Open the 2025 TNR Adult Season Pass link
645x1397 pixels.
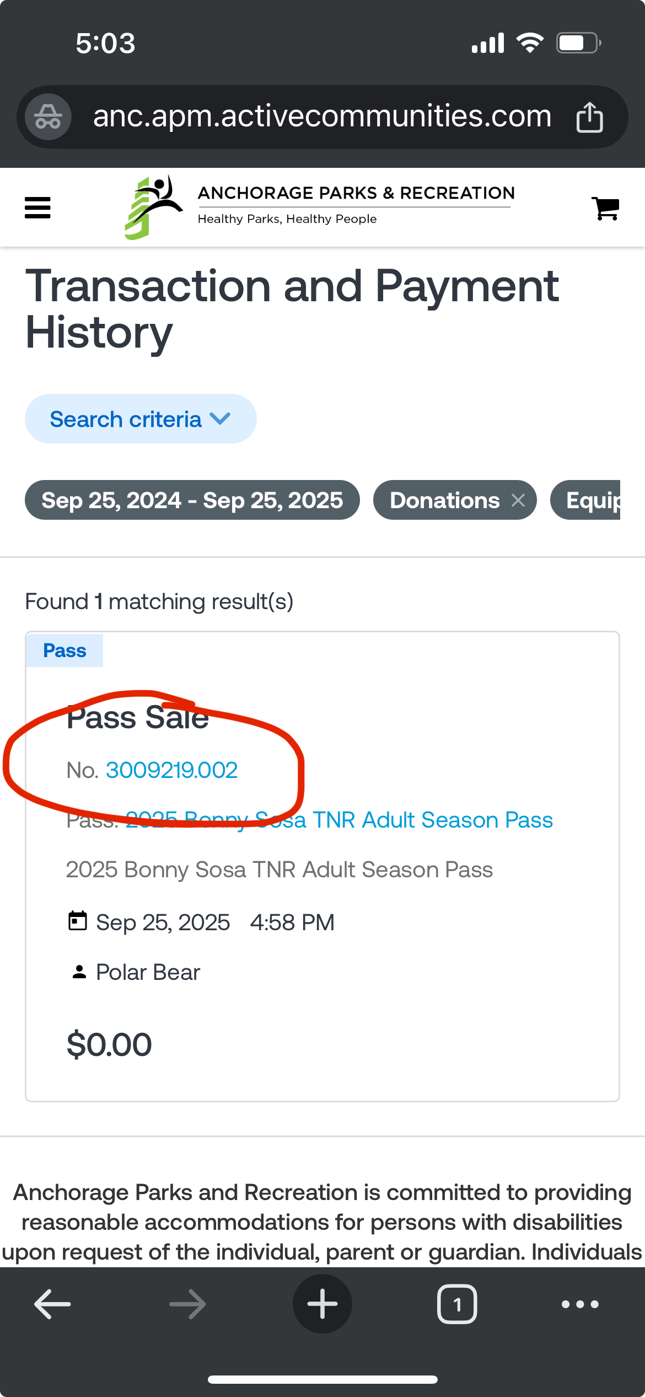[386, 820]
